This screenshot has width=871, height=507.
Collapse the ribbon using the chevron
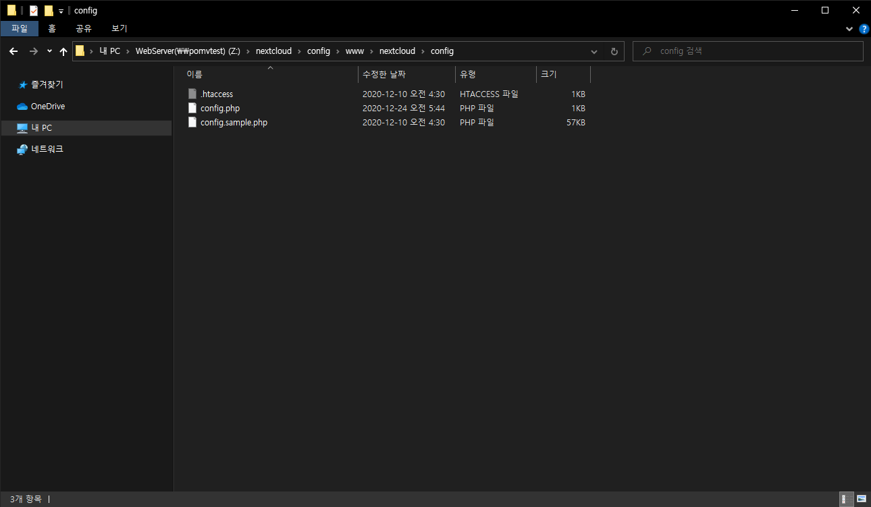click(849, 28)
